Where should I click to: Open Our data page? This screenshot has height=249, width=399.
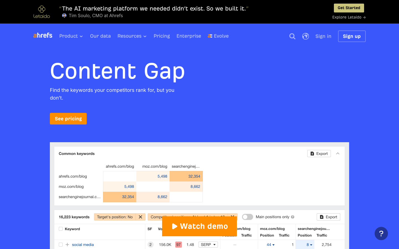click(x=100, y=36)
